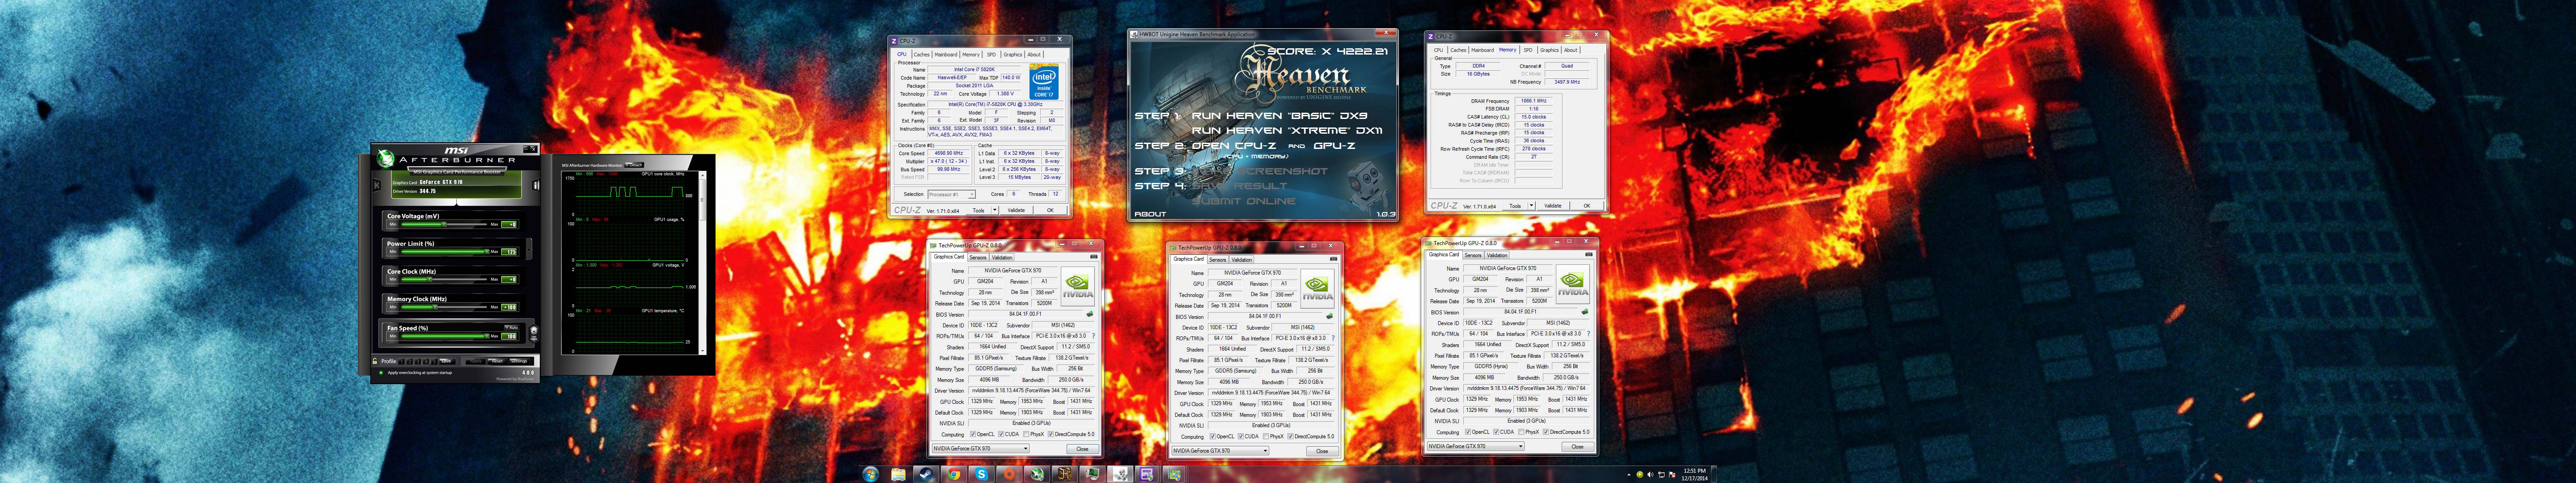Viewport: 2576px width, 483px height.
Task: Open Mainboard tab in CPU-Z CPU window
Action: pos(946,54)
